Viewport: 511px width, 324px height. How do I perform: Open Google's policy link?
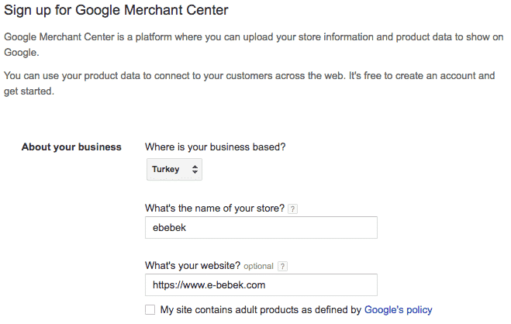tap(399, 310)
